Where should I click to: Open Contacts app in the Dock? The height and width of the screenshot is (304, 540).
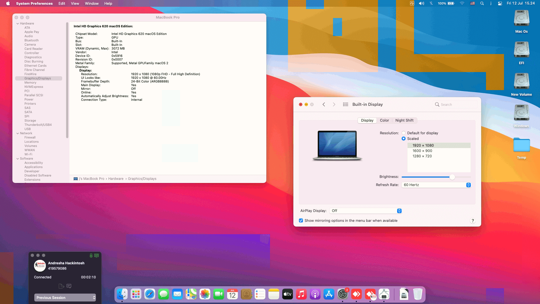pyautogui.click(x=246, y=294)
